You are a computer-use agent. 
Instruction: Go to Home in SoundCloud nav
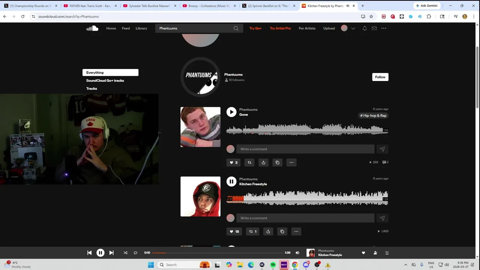tap(111, 28)
